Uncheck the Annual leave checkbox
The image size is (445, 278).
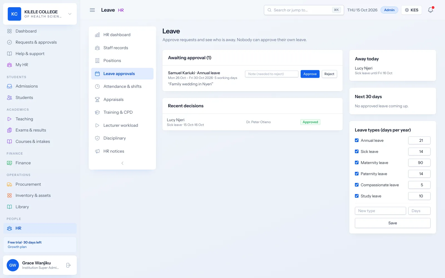click(357, 140)
